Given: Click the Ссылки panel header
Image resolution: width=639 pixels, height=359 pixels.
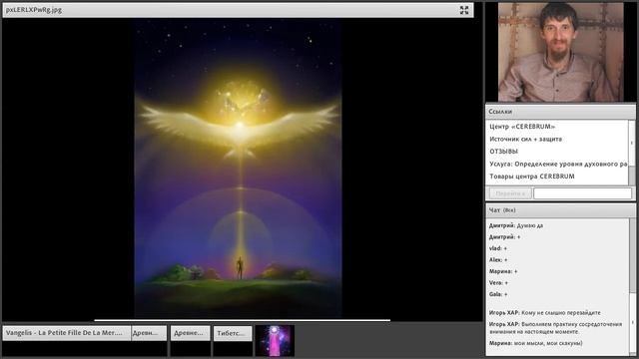Looking at the screenshot, I should pos(560,111).
